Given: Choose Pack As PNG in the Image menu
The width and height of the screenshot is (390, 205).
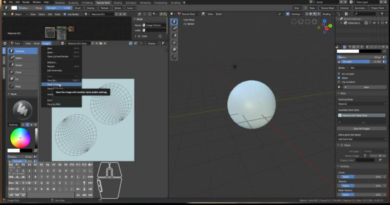Looking at the screenshot, I should [x=62, y=105].
